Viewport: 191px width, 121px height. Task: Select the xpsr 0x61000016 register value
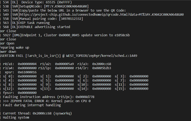point(27,72)
